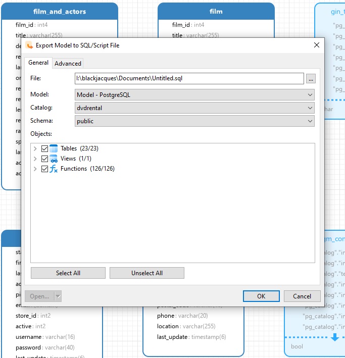This screenshot has width=345, height=358.
Task: Click the Open... button
Action: (39, 296)
